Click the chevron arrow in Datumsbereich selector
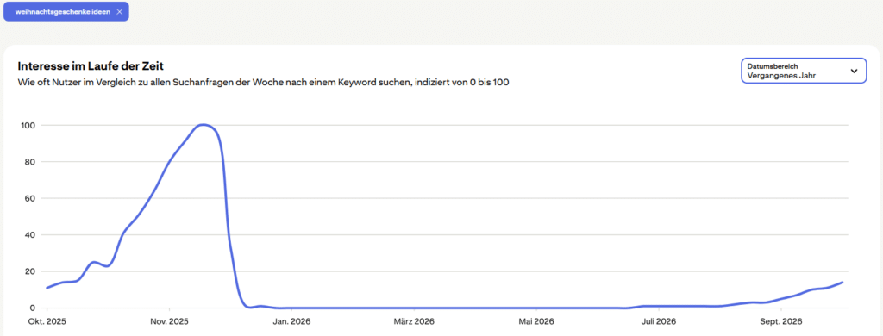Viewport: 883px width, 336px height. [x=854, y=71]
